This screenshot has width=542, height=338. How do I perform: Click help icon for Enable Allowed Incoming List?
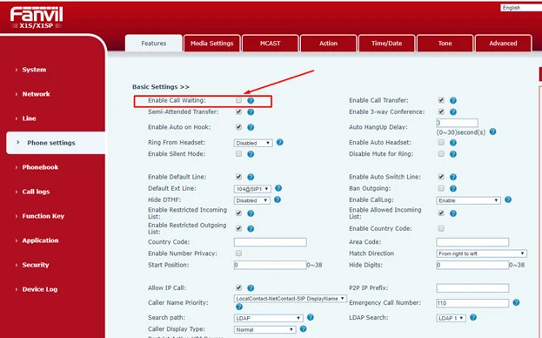(453, 213)
